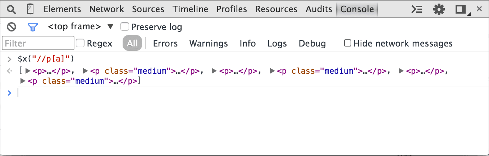Expand the last p class="medium" result
489x156 pixels.
[x=23, y=81]
